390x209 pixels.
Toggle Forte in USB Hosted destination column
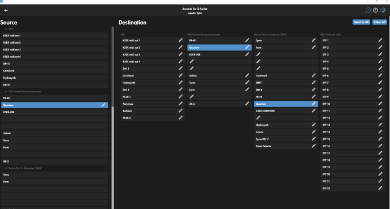click(219, 89)
